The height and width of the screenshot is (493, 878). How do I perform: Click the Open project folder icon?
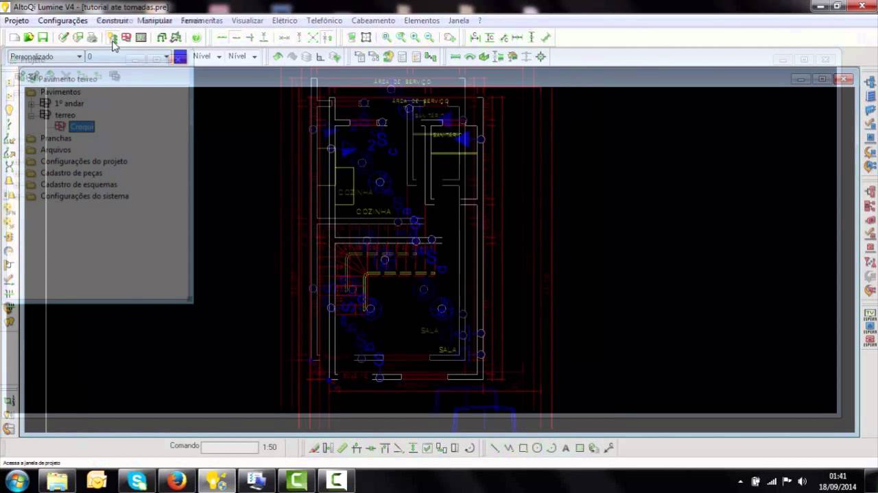pos(28,38)
